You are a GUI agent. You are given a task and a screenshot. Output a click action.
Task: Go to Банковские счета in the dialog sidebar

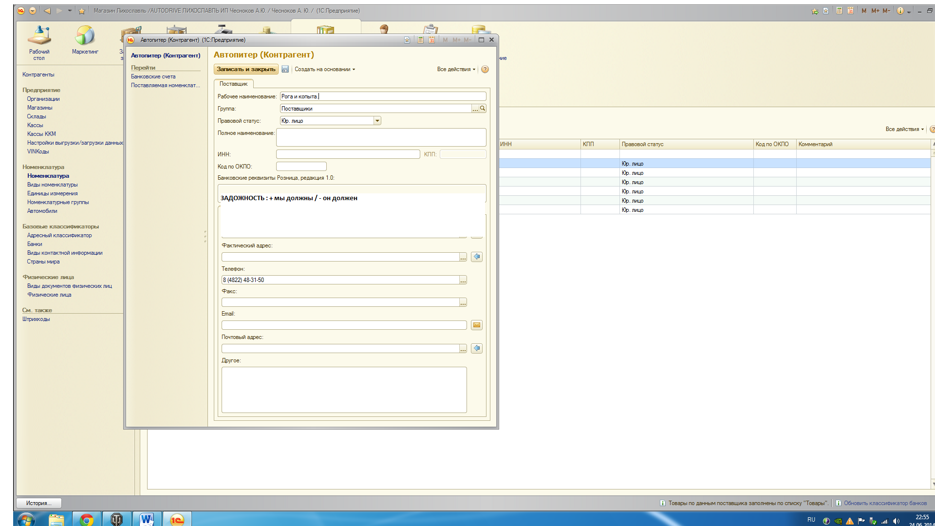point(153,76)
